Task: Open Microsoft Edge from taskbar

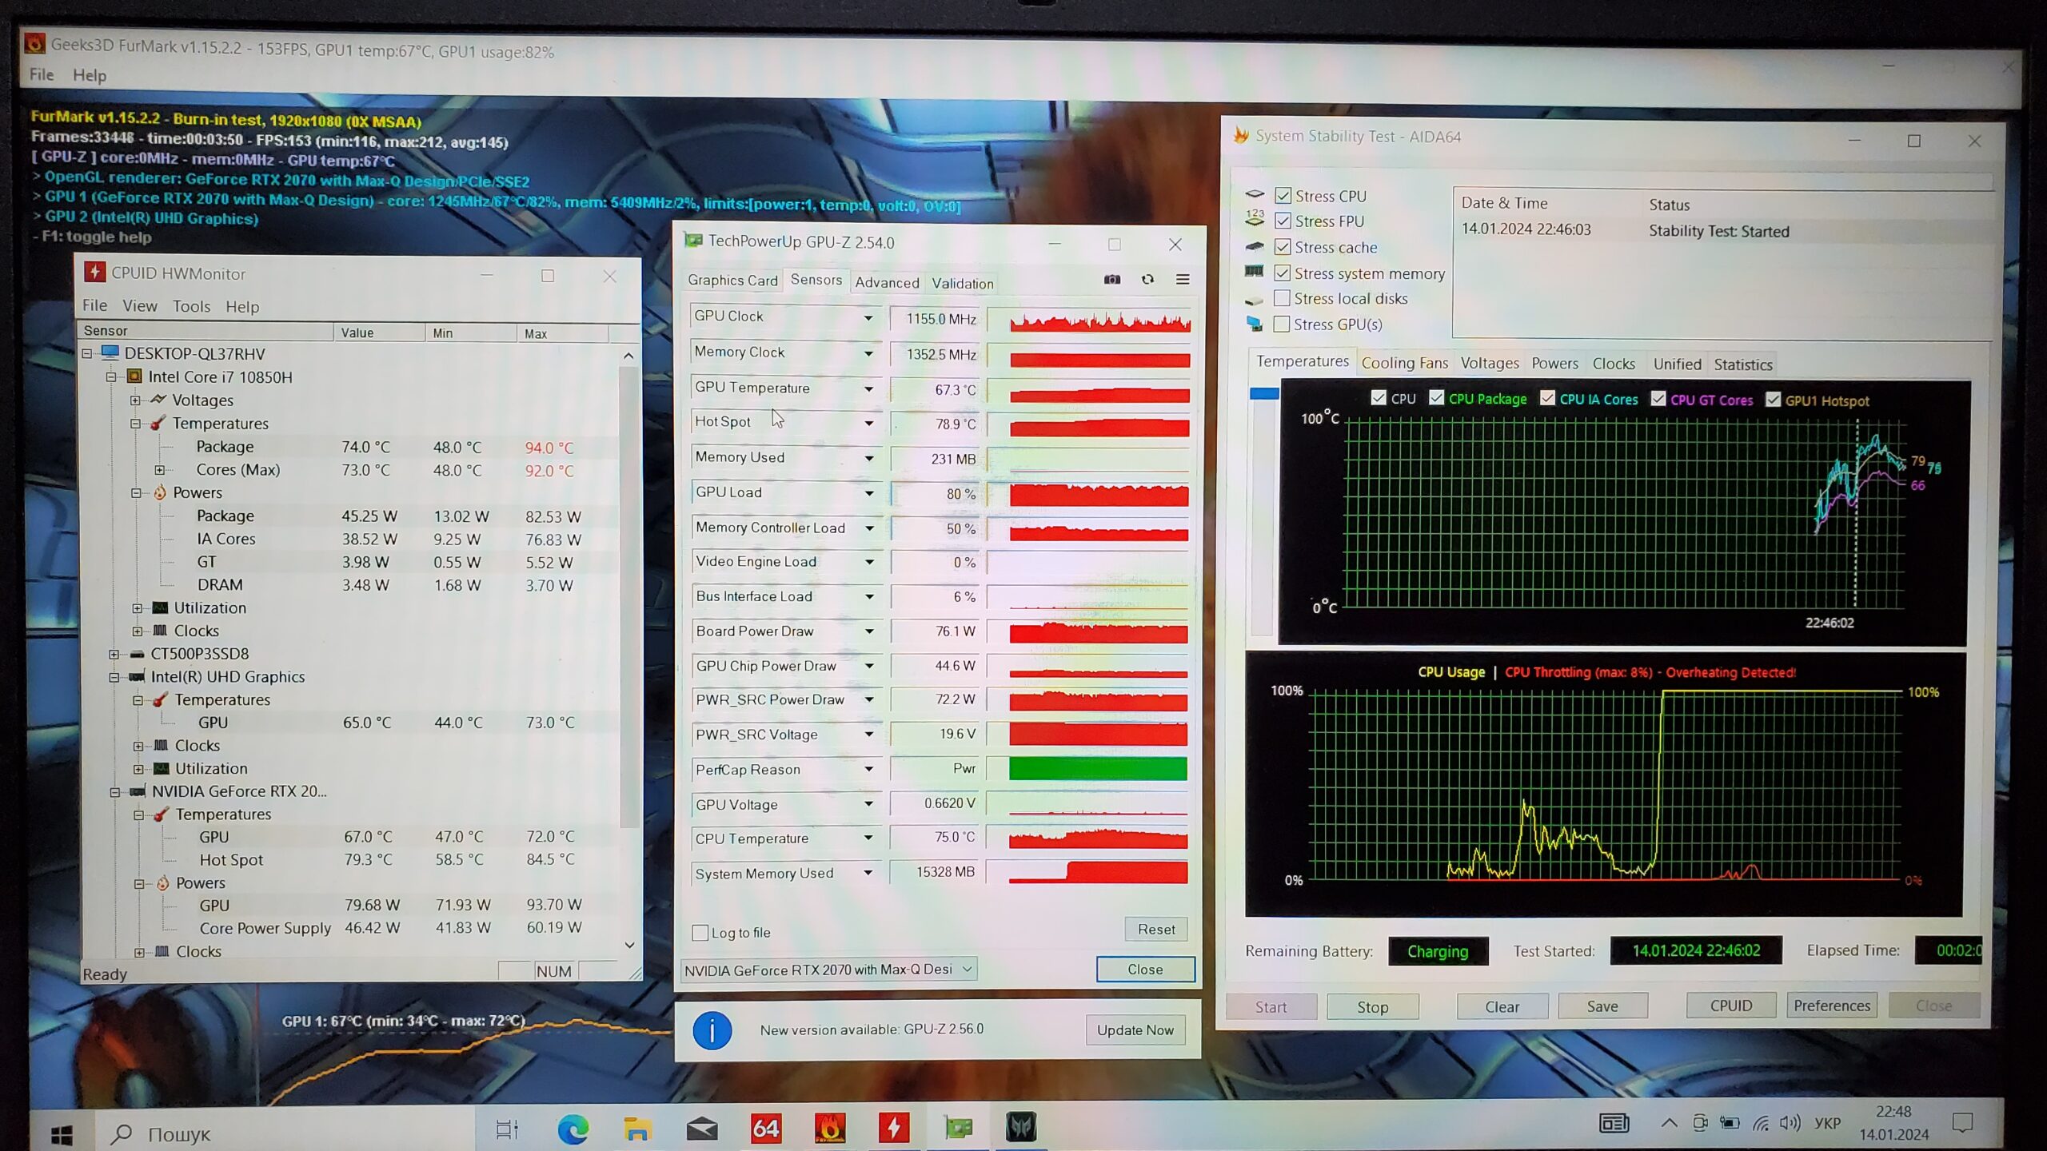Action: [573, 1129]
